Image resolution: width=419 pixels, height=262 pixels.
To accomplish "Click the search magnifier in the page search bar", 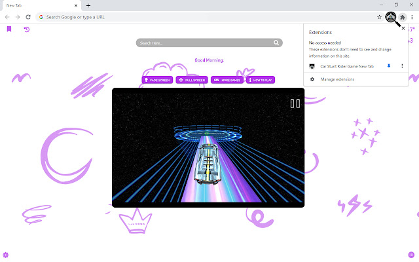I will (x=276, y=43).
